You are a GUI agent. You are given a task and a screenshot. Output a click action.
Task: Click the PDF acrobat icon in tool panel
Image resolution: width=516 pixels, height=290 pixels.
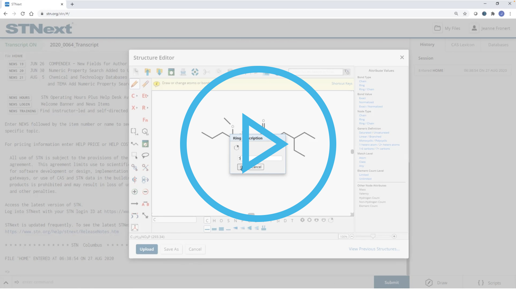click(134, 228)
